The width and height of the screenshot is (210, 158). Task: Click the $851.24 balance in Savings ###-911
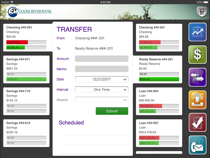(x=12, y=68)
